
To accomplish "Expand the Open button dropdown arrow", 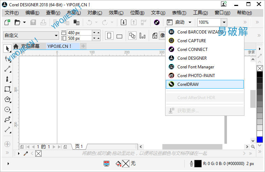I will click(x=24, y=22).
